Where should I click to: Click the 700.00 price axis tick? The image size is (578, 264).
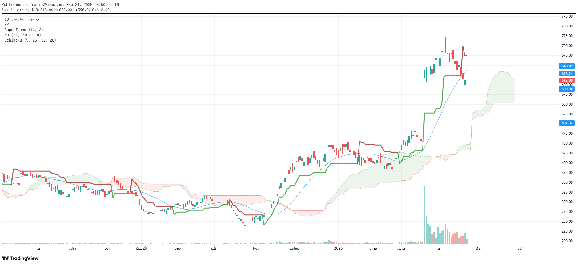pos(567,46)
